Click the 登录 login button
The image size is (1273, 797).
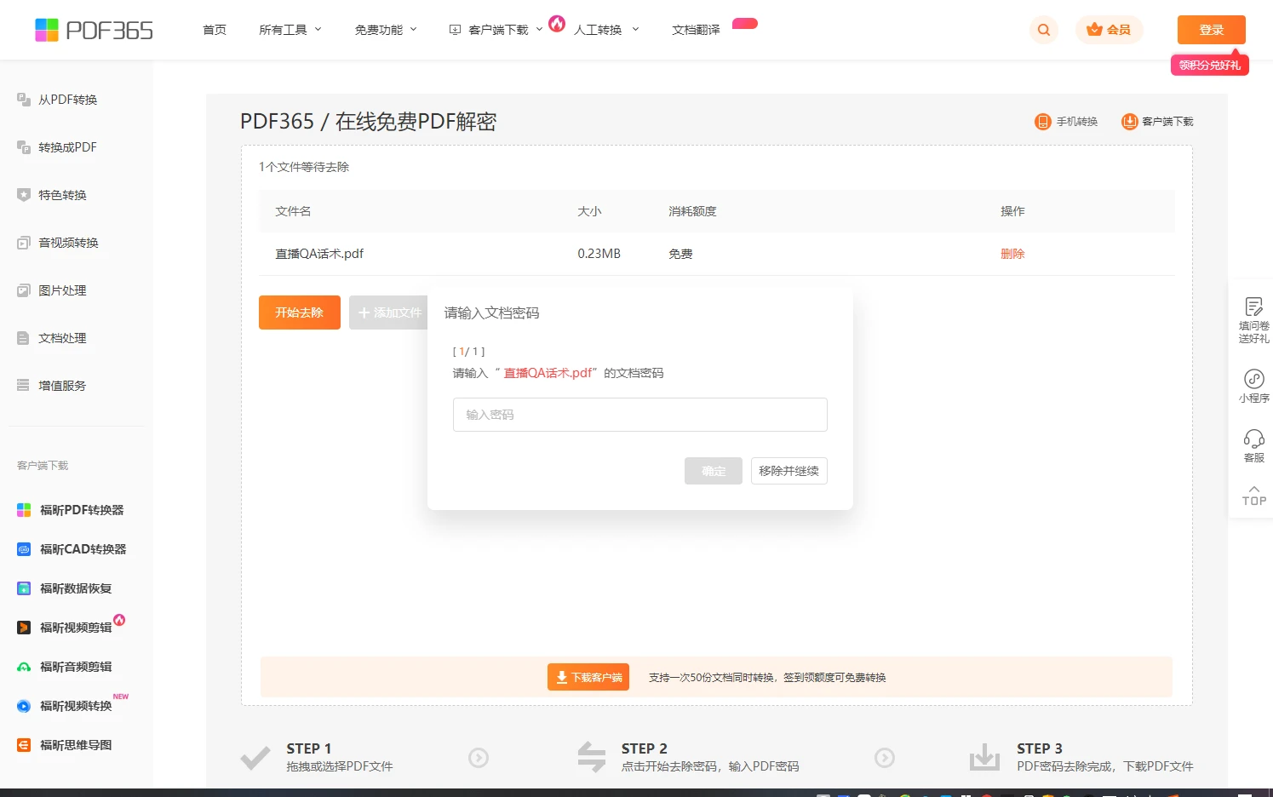click(x=1211, y=30)
